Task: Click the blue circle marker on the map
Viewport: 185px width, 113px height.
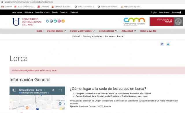Action: point(37,109)
